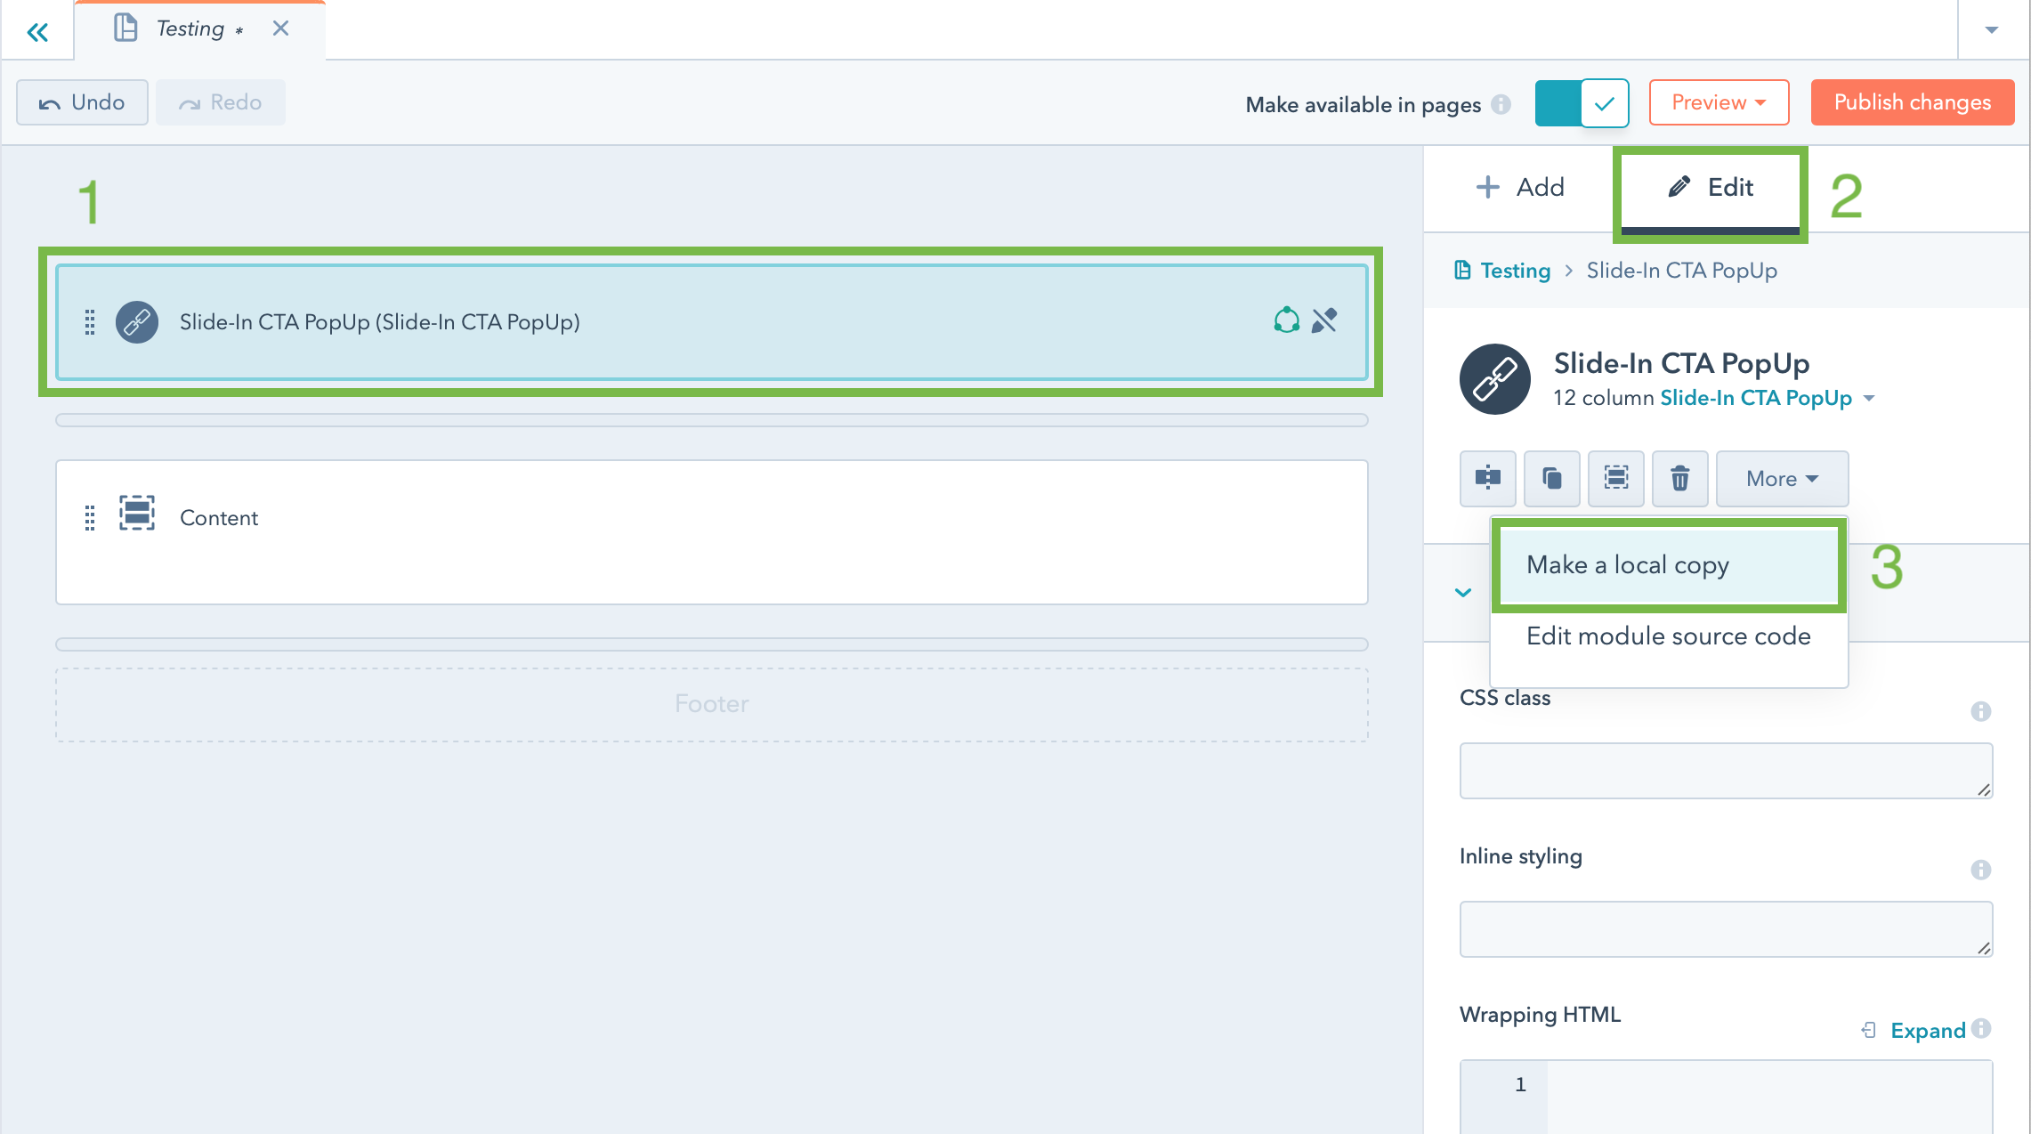Focus the CSS class text field
The image size is (2031, 1134).
(x=1726, y=771)
